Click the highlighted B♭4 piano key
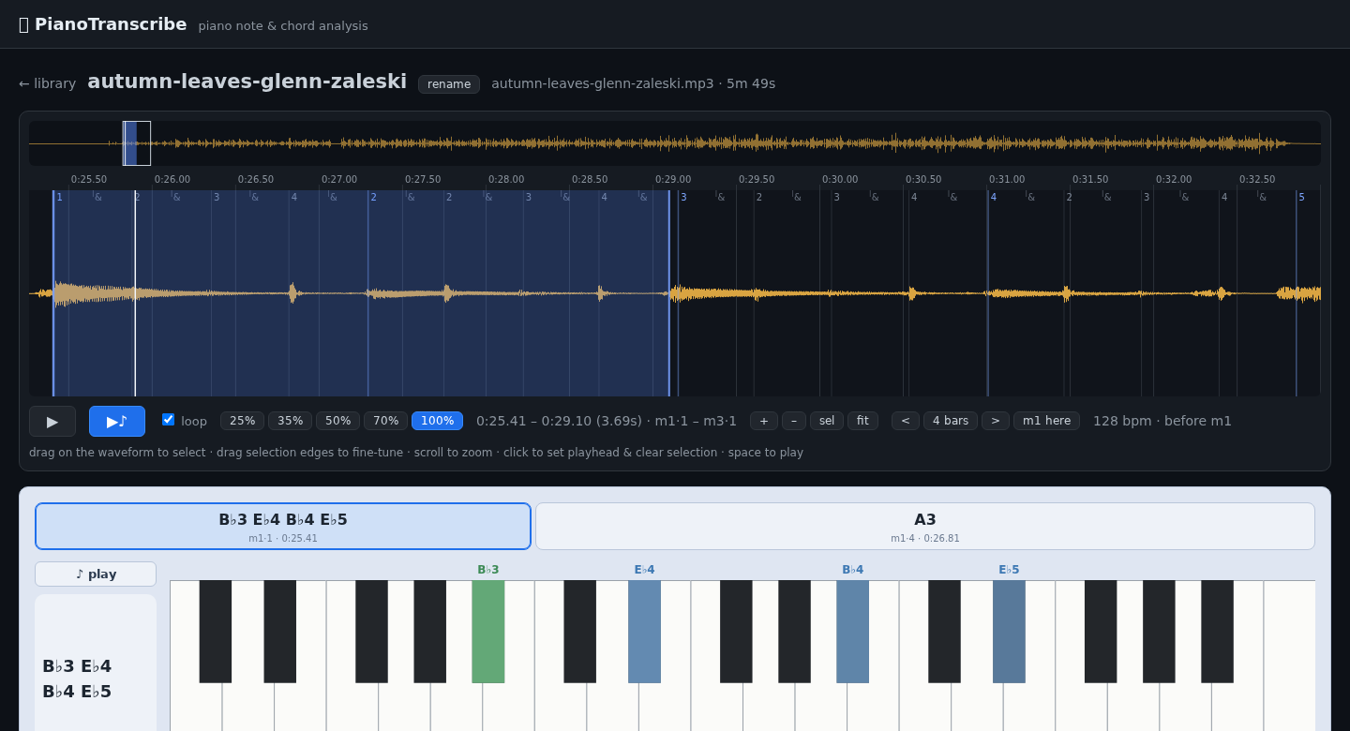Screen dimensions: 1350x731 (852, 631)
